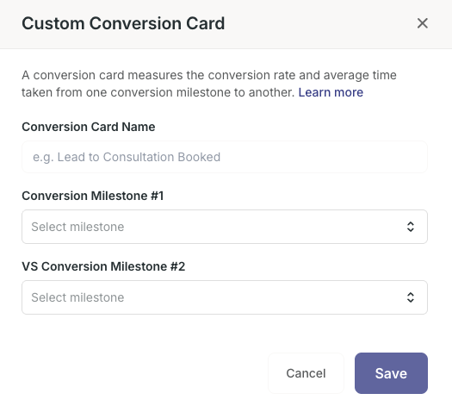Dismiss dialog using the X icon
Image resolution: width=452 pixels, height=406 pixels.
click(x=423, y=23)
